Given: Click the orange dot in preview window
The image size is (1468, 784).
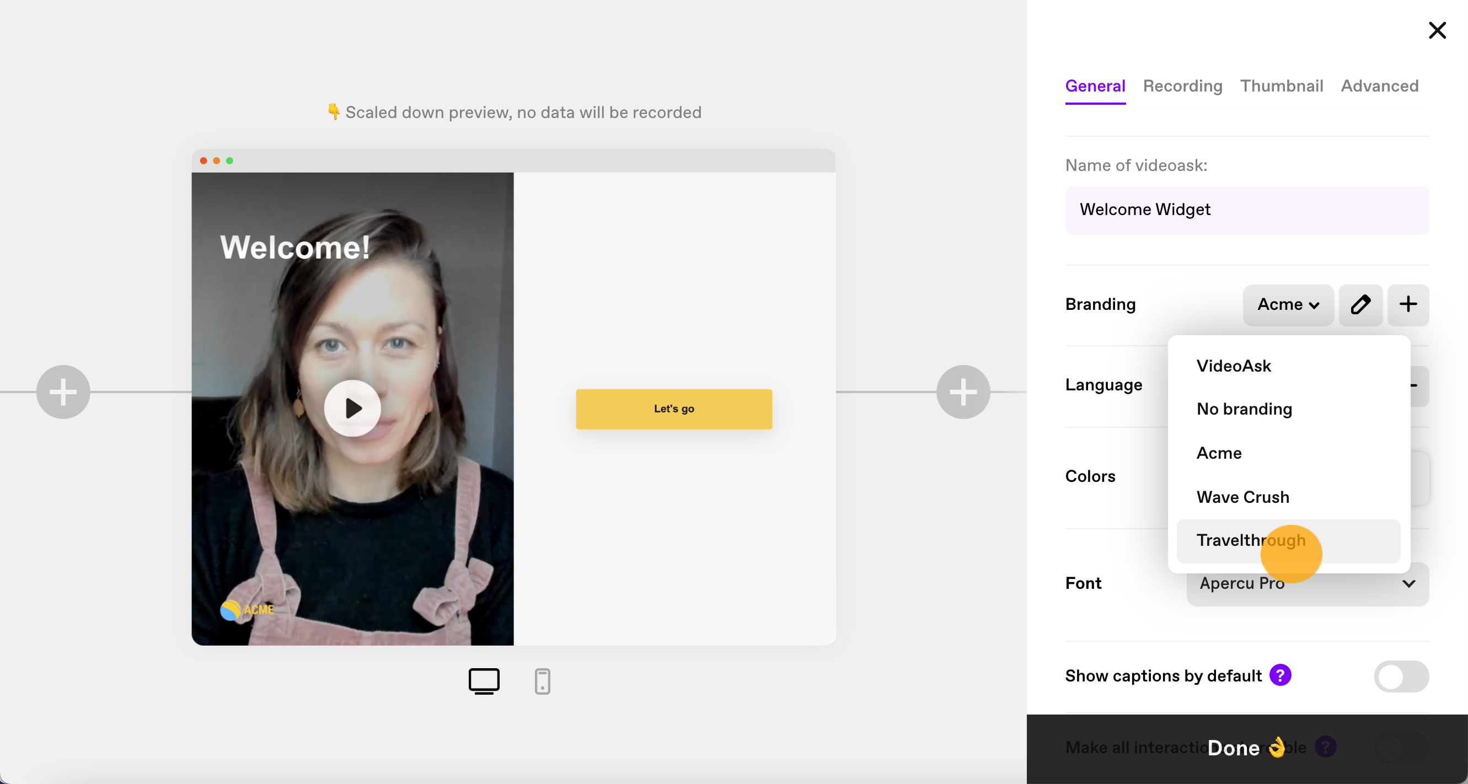Looking at the screenshot, I should click(217, 160).
